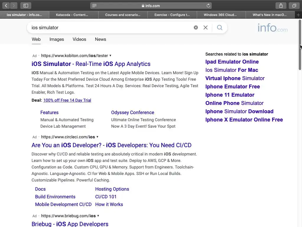The width and height of the screenshot is (302, 227).
Task: Switch to the Katacoda - Content tab
Action: pos(74,15)
